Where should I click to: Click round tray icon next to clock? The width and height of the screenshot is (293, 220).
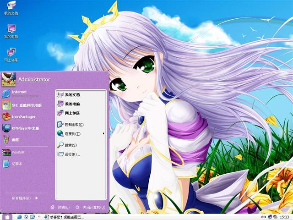click(275, 217)
